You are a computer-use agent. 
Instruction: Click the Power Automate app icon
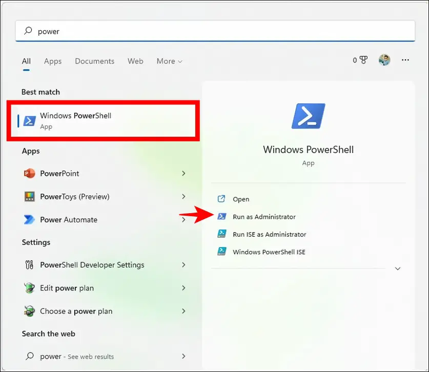30,220
